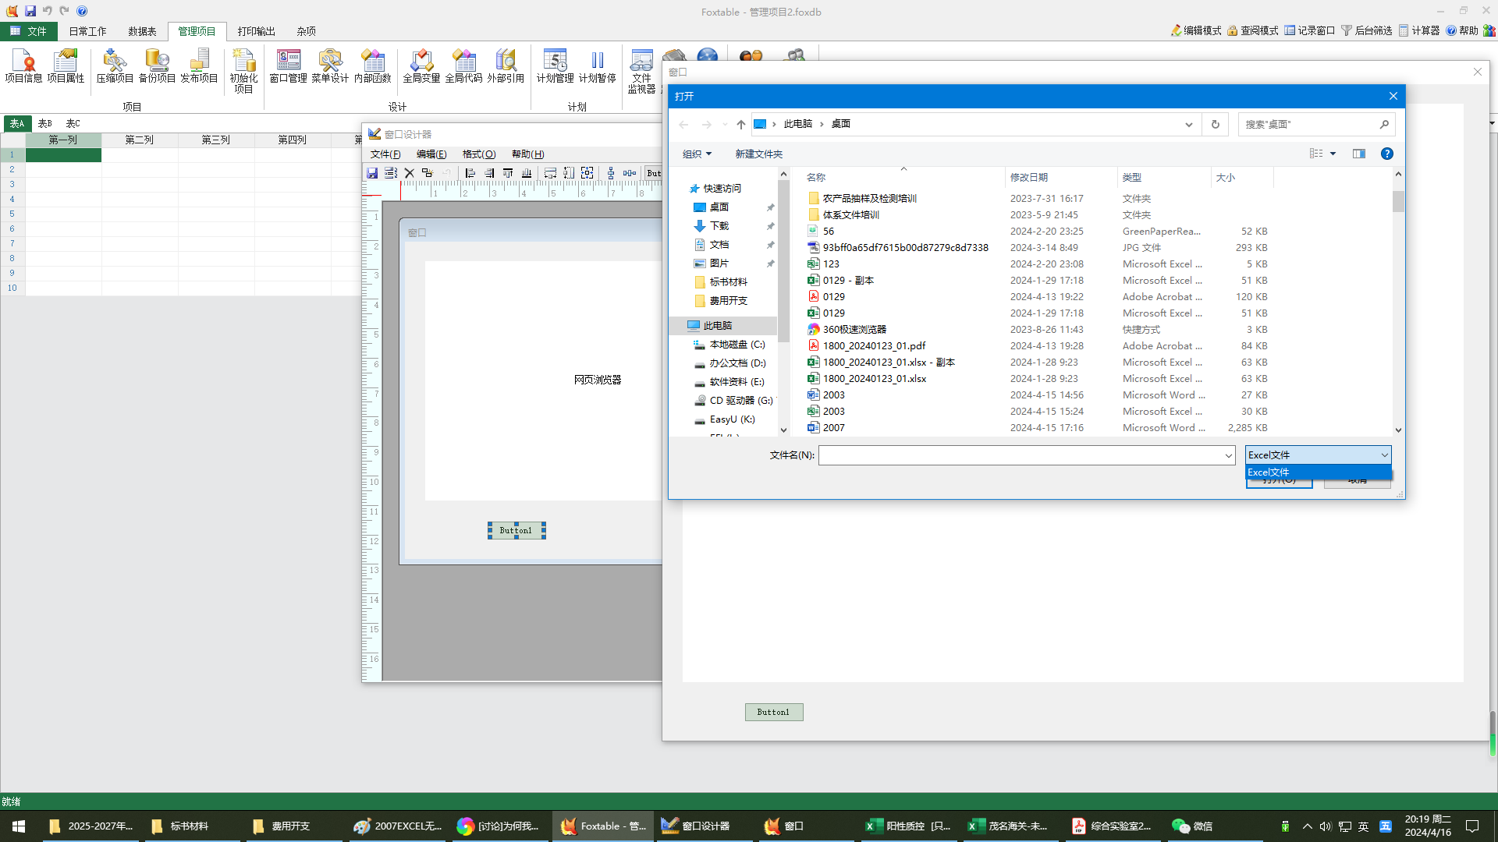Switch to the 日常工作 ribbon tab

click(87, 31)
